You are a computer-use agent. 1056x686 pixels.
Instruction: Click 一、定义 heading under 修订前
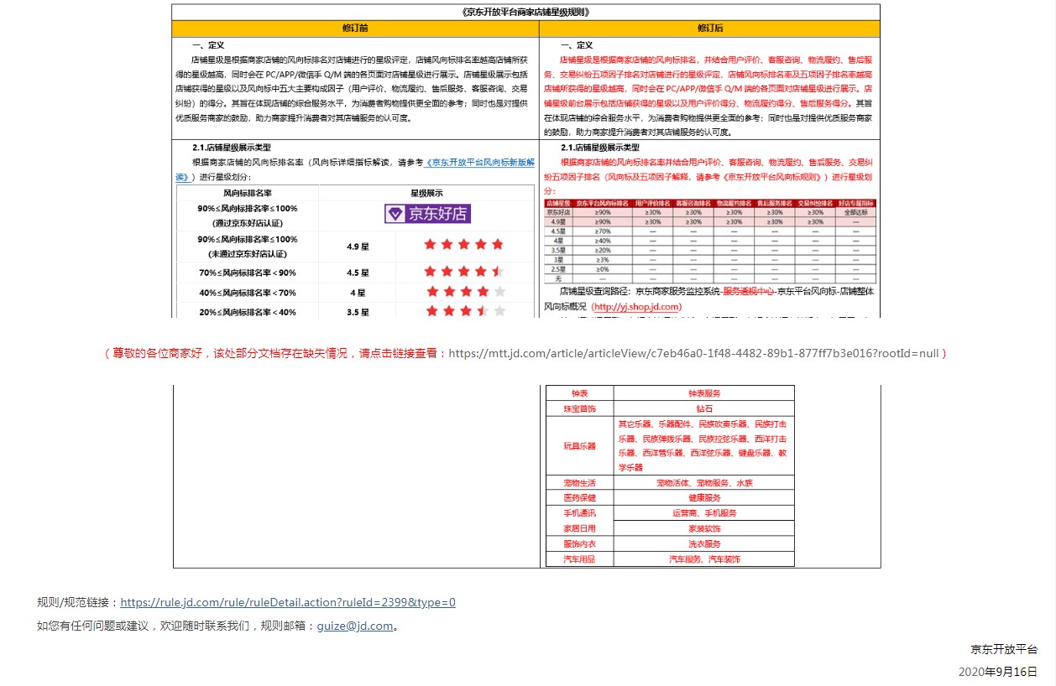pos(208,44)
